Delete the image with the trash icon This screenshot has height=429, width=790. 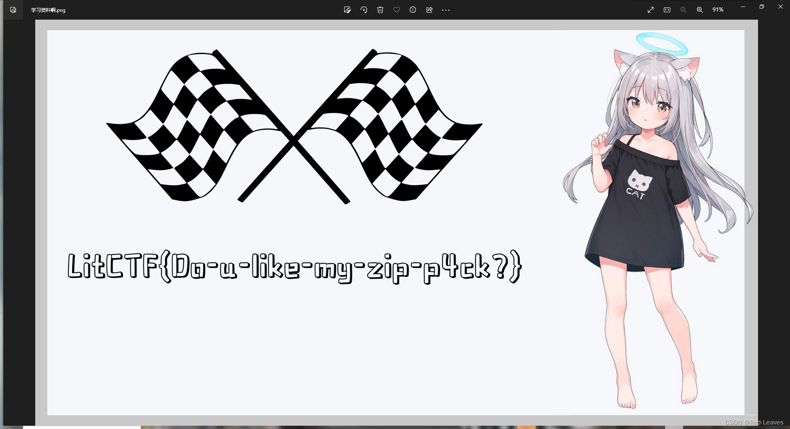click(380, 10)
